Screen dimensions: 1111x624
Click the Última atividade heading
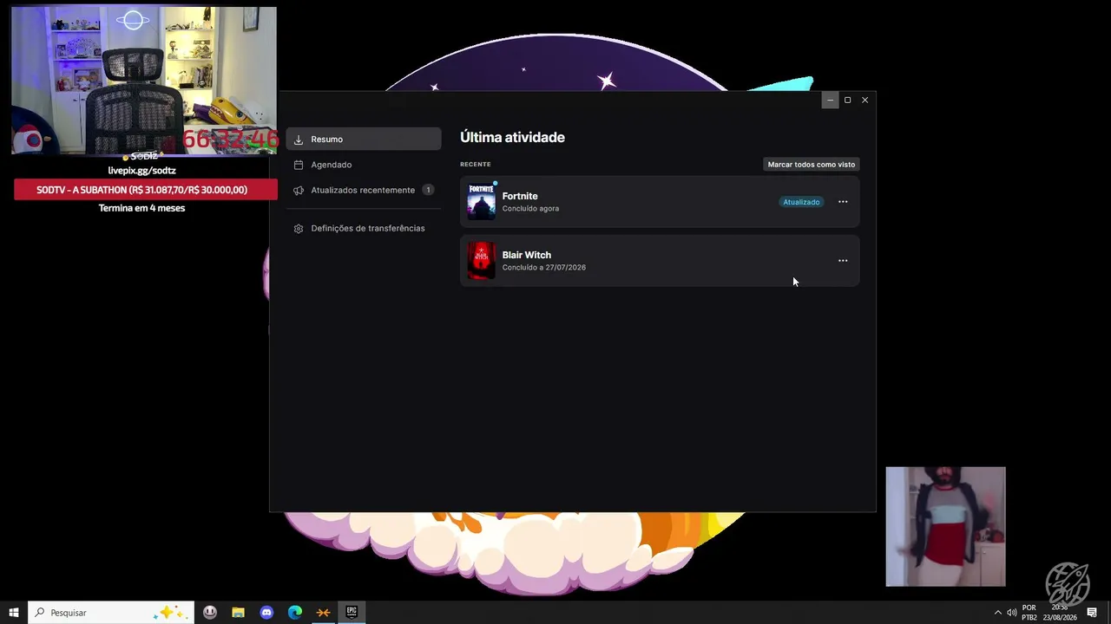512,137
